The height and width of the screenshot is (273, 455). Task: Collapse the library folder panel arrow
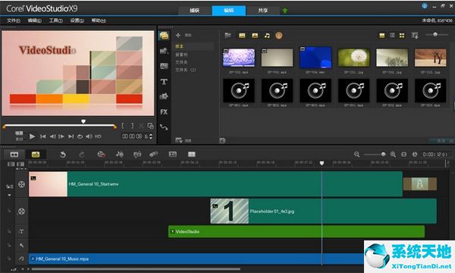tap(222, 141)
